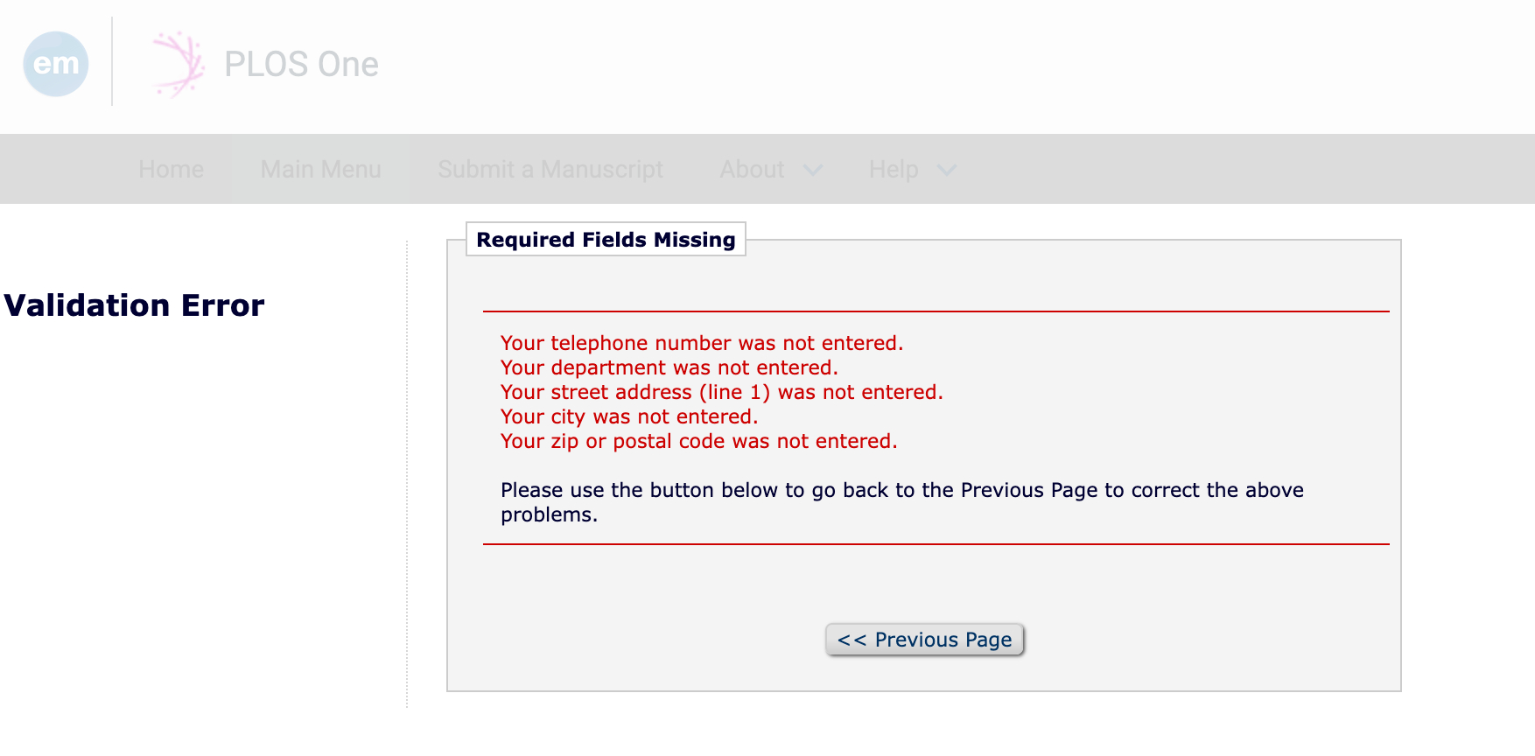The image size is (1535, 756).
Task: Open the About menu
Action: pos(752,169)
